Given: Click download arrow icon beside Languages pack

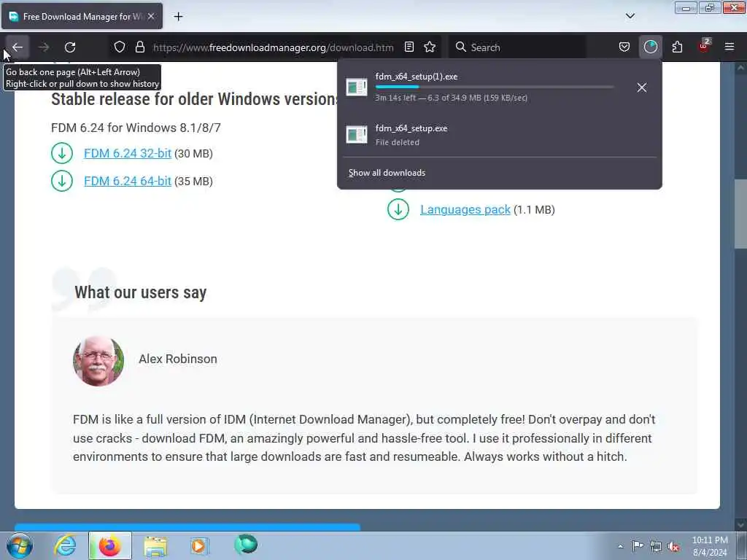Looking at the screenshot, I should pos(398,209).
